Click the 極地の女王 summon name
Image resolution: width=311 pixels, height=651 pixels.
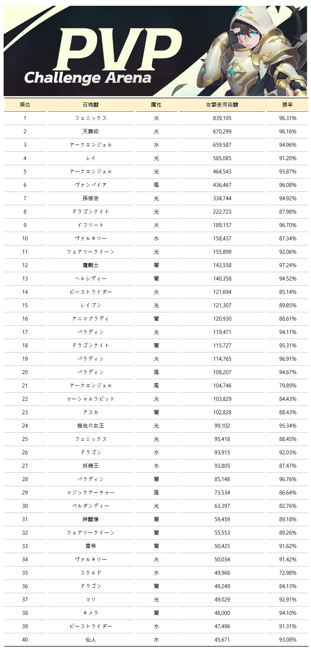(x=90, y=426)
